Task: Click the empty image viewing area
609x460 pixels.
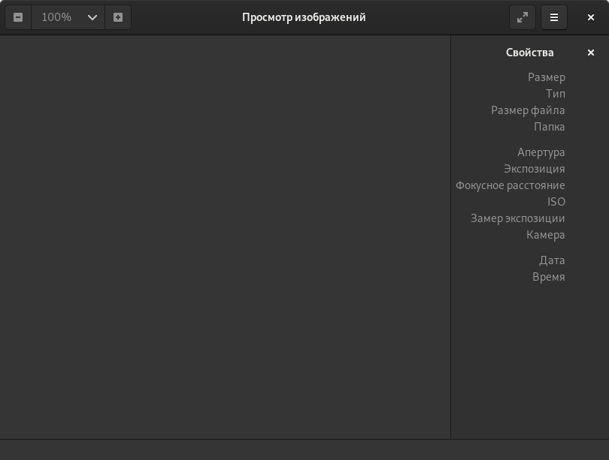Action: coord(225,236)
